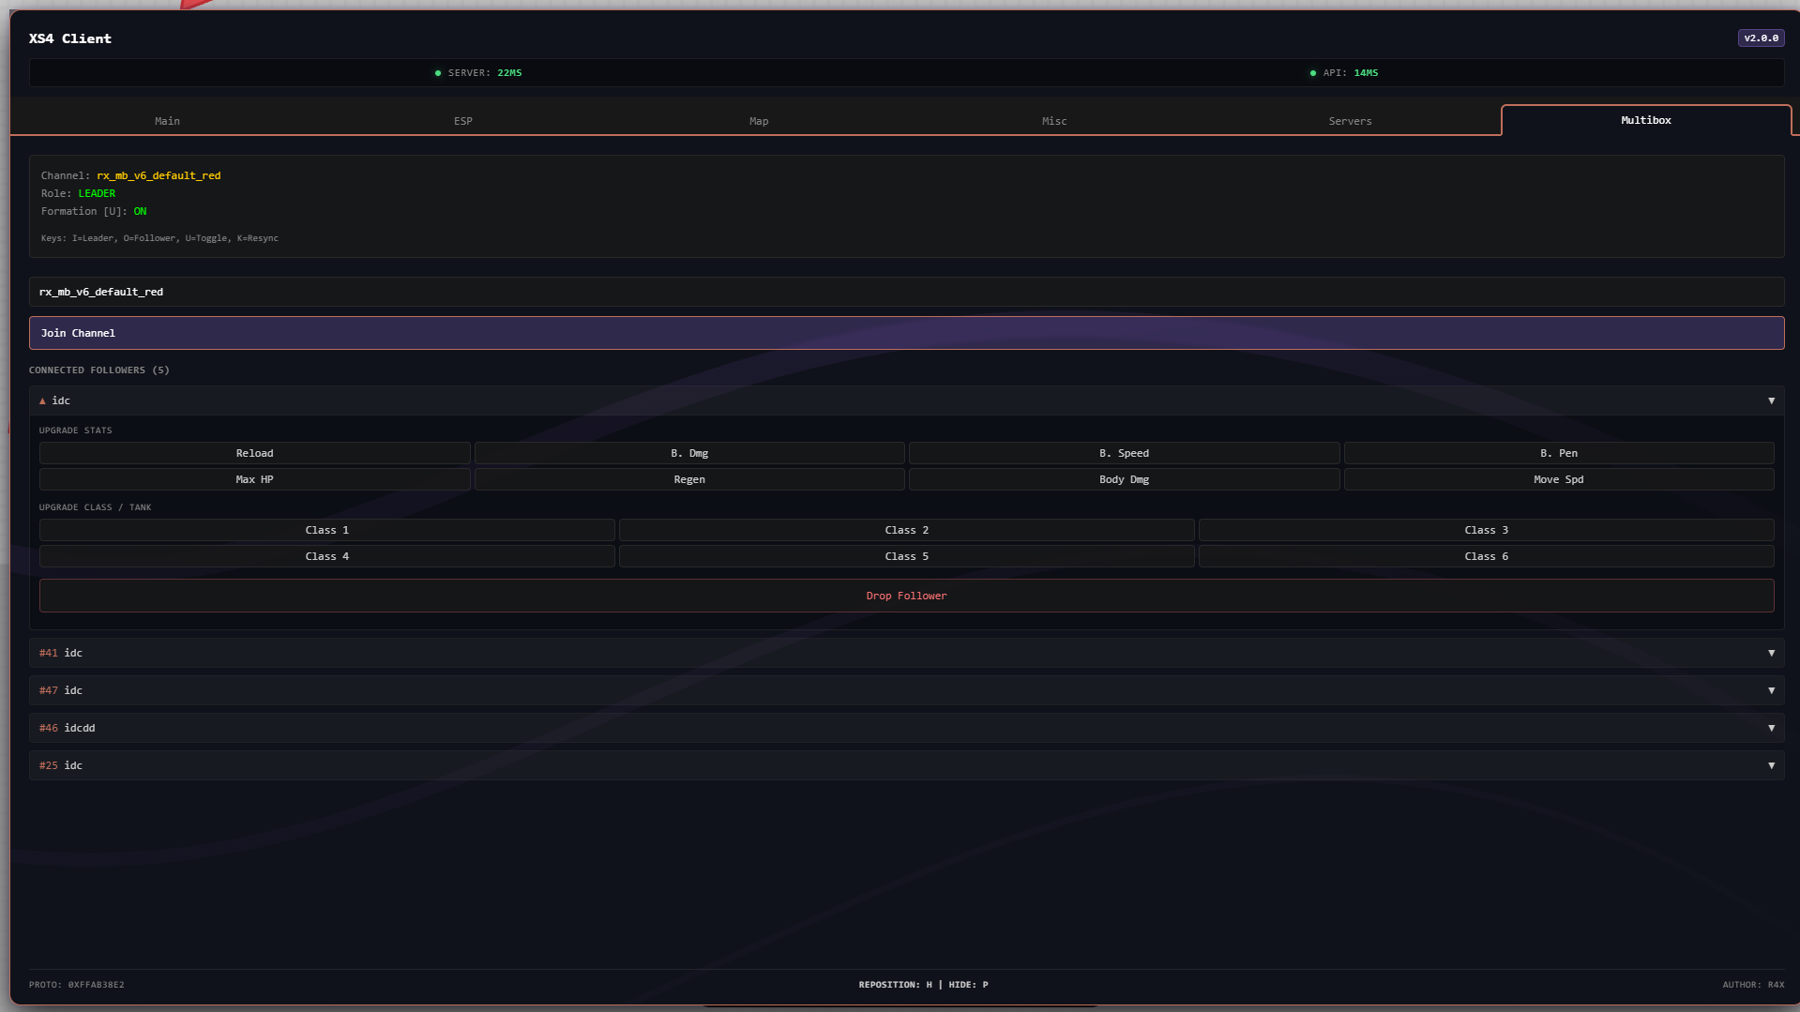Click the Join Channel button
This screenshot has width=1800, height=1012.
(906, 332)
